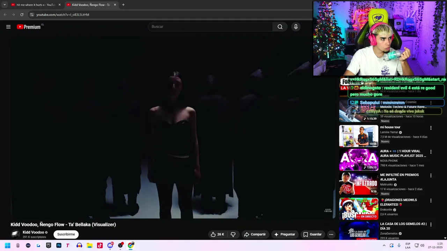Close the Kidd Voodoo browser tab
Screen dimensions: 447x251
pyautogui.click(x=115, y=5)
